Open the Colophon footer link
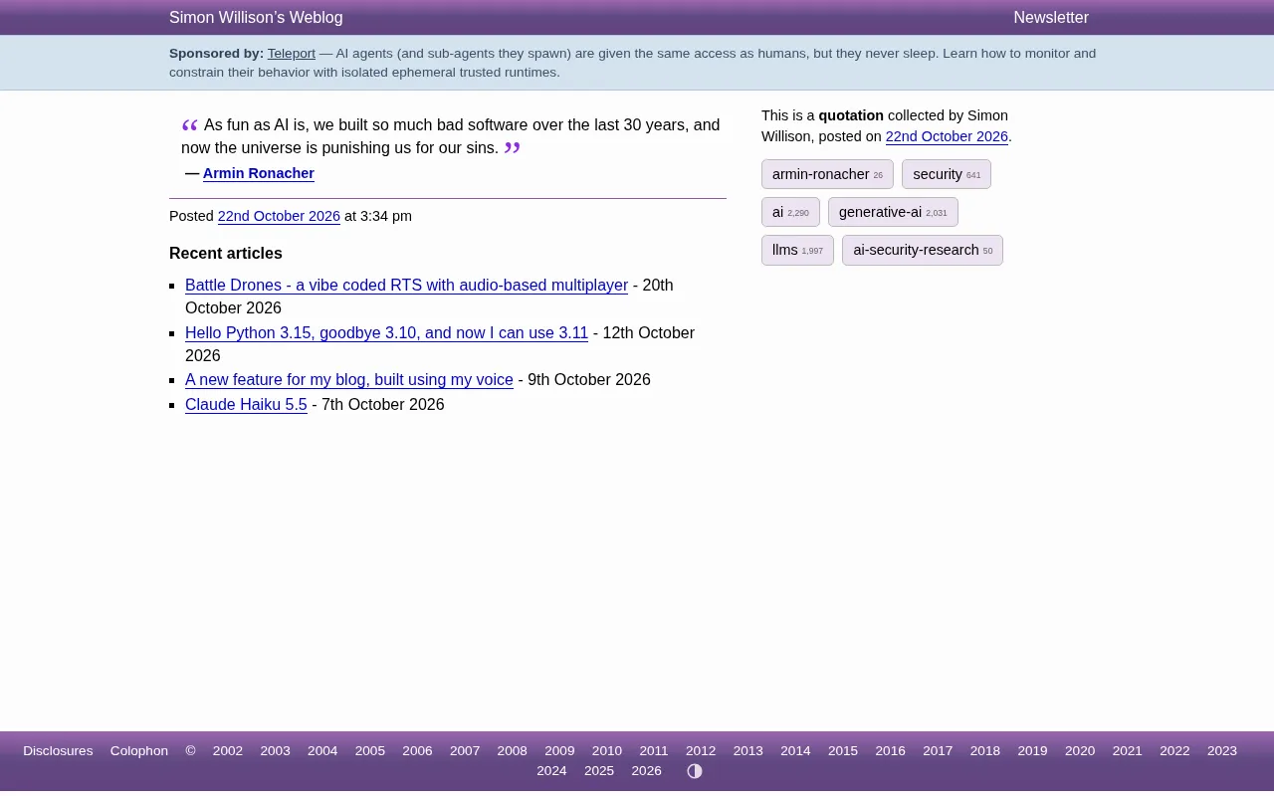This screenshot has height=796, width=1274. pos(139,751)
